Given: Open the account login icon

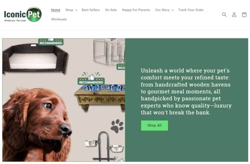Looking at the screenshot, I should [234, 15].
